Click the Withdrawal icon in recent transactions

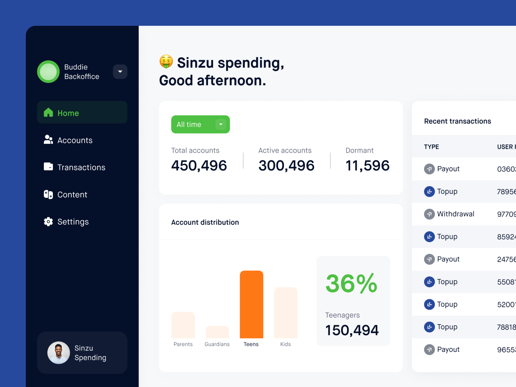(x=429, y=214)
